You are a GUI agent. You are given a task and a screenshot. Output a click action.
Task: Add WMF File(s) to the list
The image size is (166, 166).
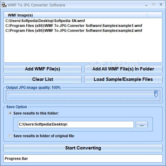43,69
